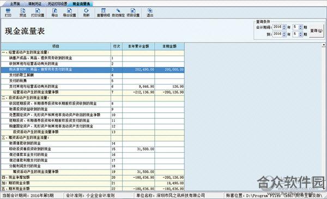This screenshot has width=327, height=199.
Task: Click the table vertical scrollbar up arrow
Action: point(324,45)
